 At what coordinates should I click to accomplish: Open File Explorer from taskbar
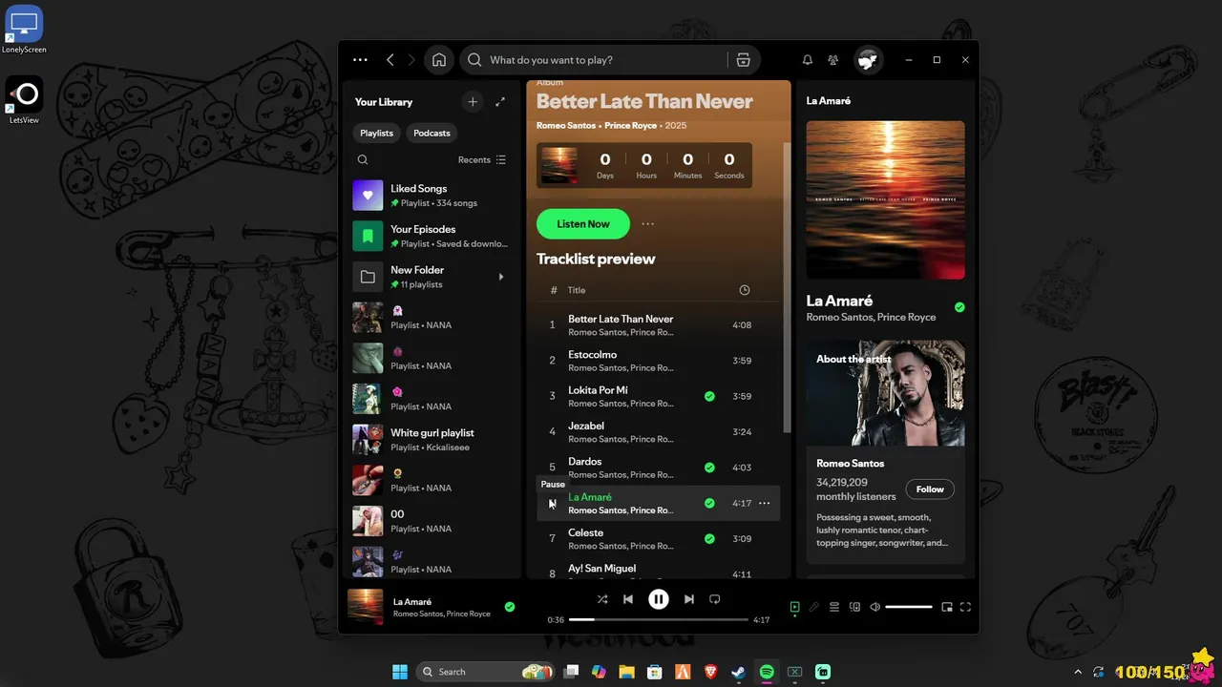point(626,672)
